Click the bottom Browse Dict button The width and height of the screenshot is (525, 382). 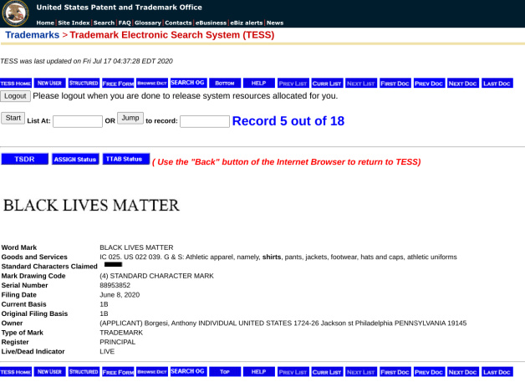[x=152, y=372]
